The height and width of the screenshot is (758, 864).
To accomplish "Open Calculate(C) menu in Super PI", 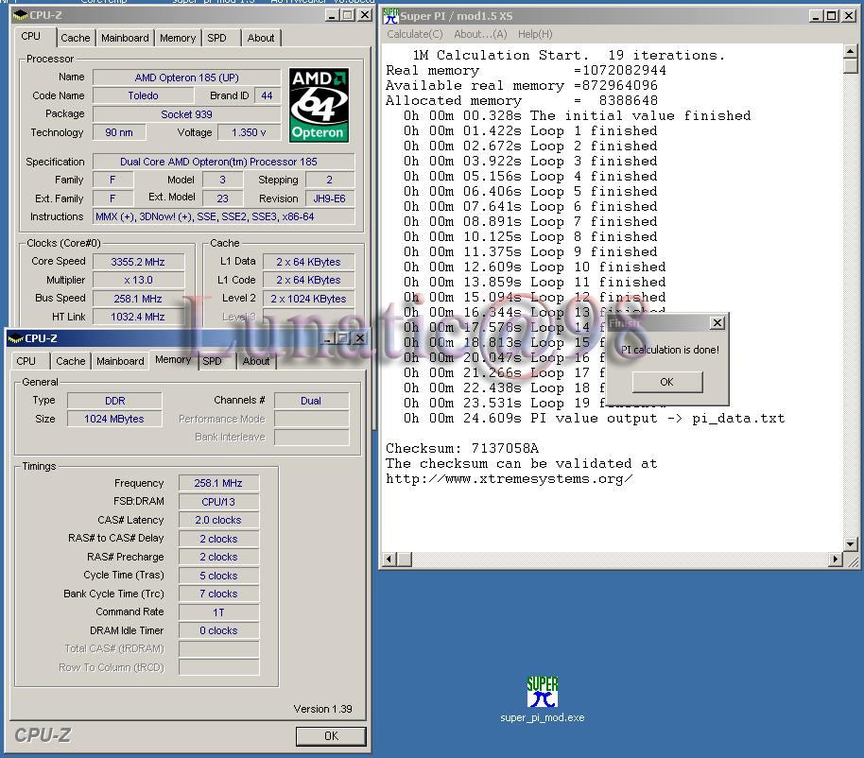I will click(x=415, y=34).
